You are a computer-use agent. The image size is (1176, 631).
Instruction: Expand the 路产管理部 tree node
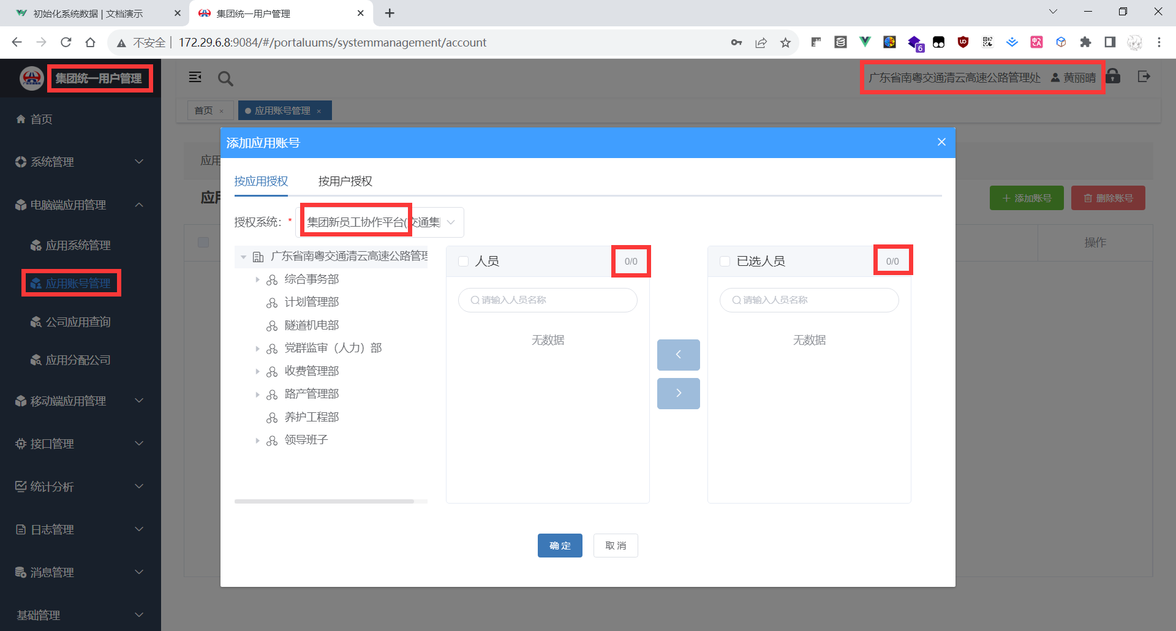(257, 395)
